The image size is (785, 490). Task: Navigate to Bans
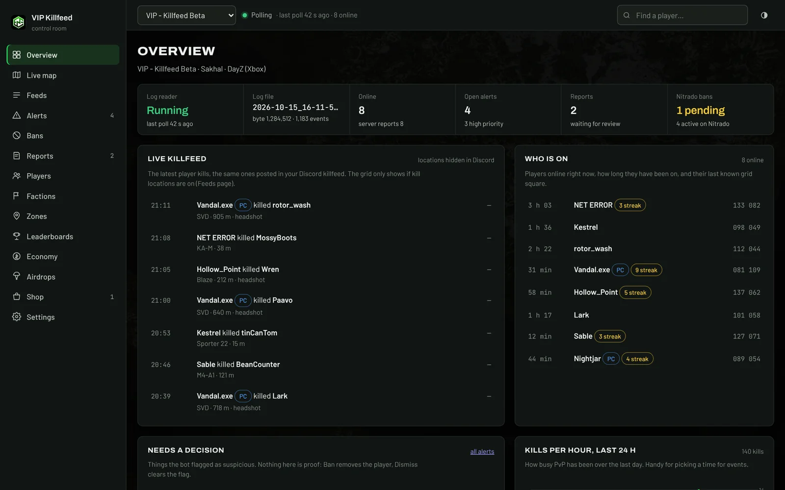[x=63, y=135]
